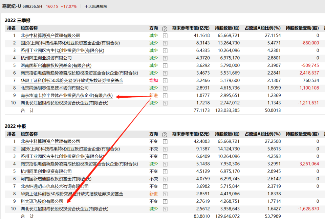Click the question box for 南京埃迪卡拉半导体 新进 row
Screen dimensions: 325x219
[165, 96]
